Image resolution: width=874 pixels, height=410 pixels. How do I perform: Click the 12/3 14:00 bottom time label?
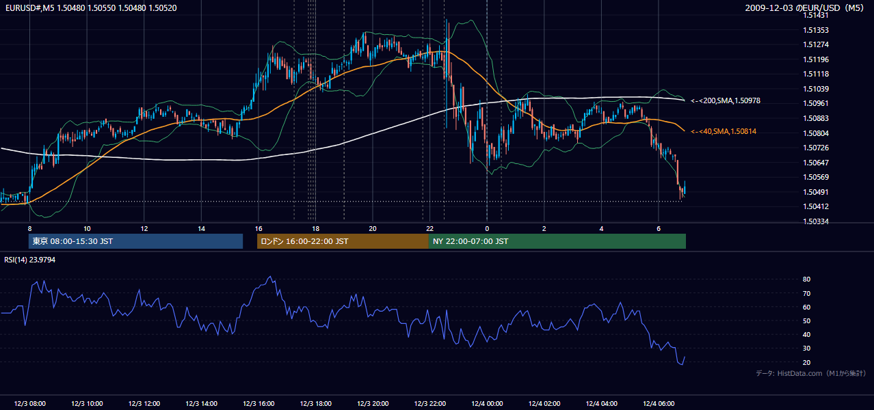click(x=202, y=403)
